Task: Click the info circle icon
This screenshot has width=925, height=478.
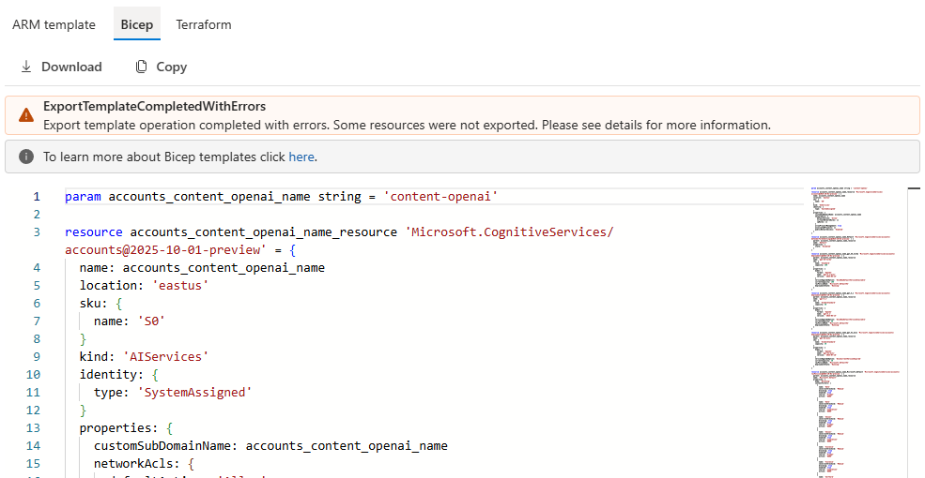Action: 26,157
